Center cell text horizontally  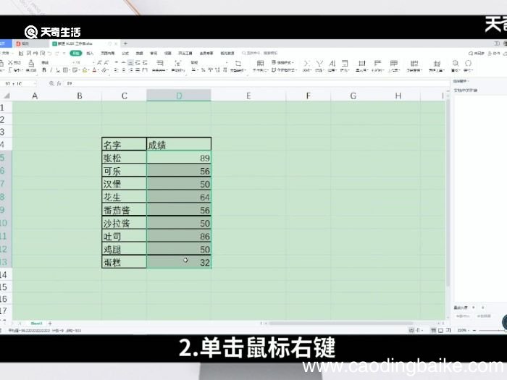tap(124, 69)
